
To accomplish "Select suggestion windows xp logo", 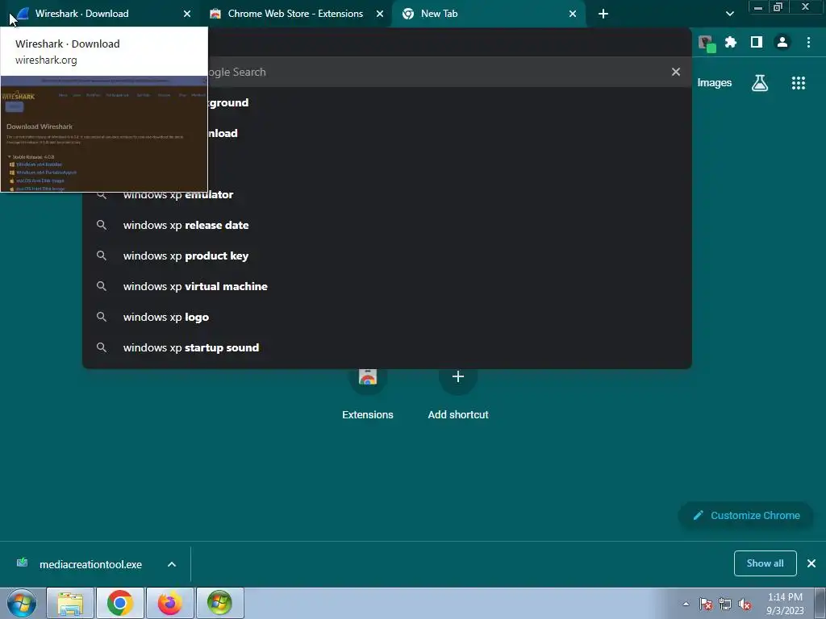I will tap(387, 317).
